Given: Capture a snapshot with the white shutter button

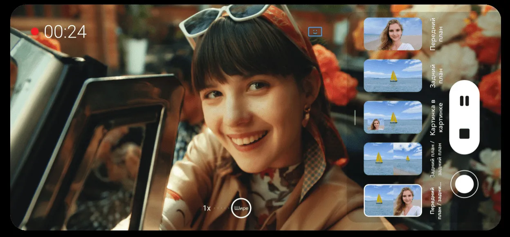Looking at the screenshot, I should [x=464, y=185].
